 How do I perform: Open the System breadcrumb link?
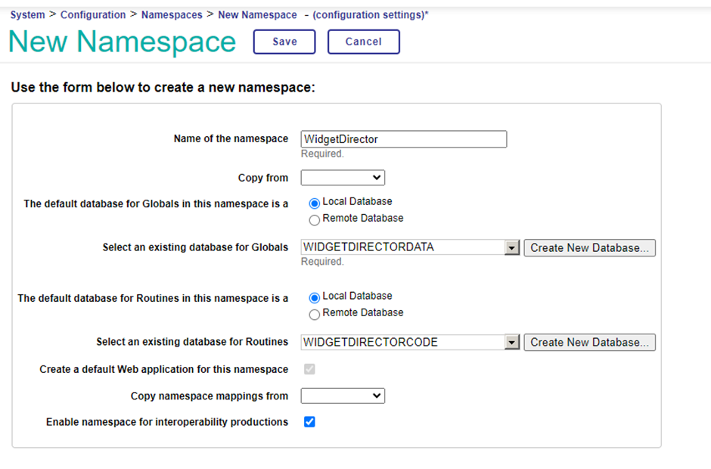(x=27, y=15)
